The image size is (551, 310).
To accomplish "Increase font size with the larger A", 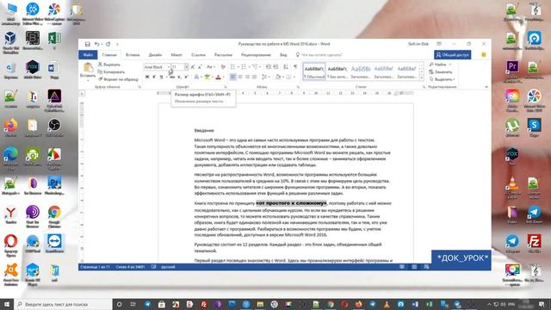I will pos(193,67).
